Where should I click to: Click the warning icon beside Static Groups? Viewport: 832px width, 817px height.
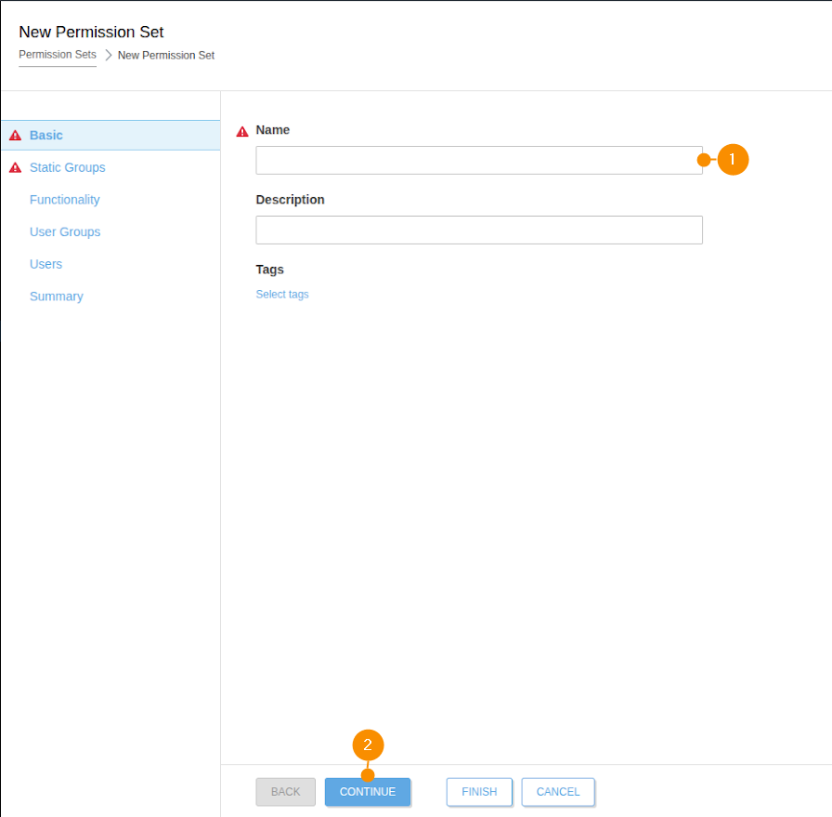click(x=15, y=168)
